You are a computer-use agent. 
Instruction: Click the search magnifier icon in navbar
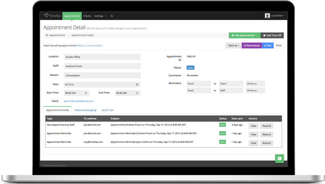pos(112,16)
